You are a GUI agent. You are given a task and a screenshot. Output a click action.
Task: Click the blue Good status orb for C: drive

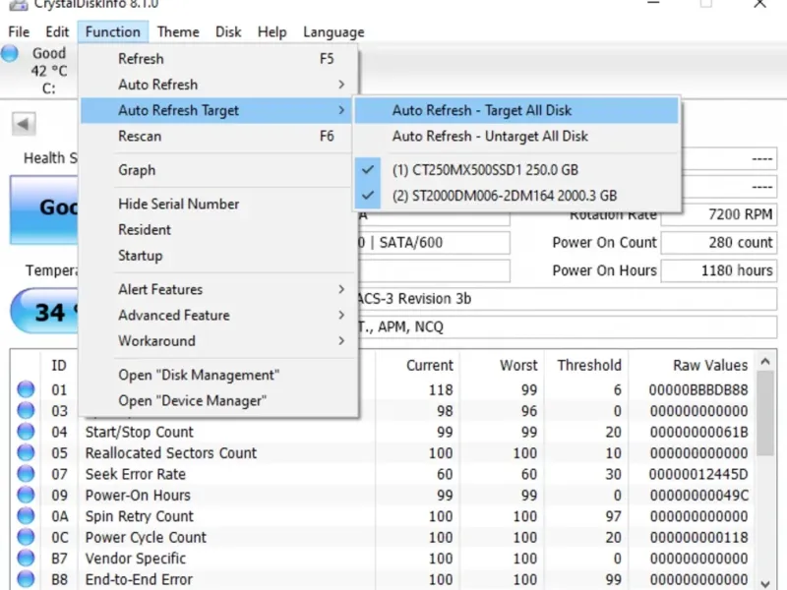pyautogui.click(x=10, y=53)
